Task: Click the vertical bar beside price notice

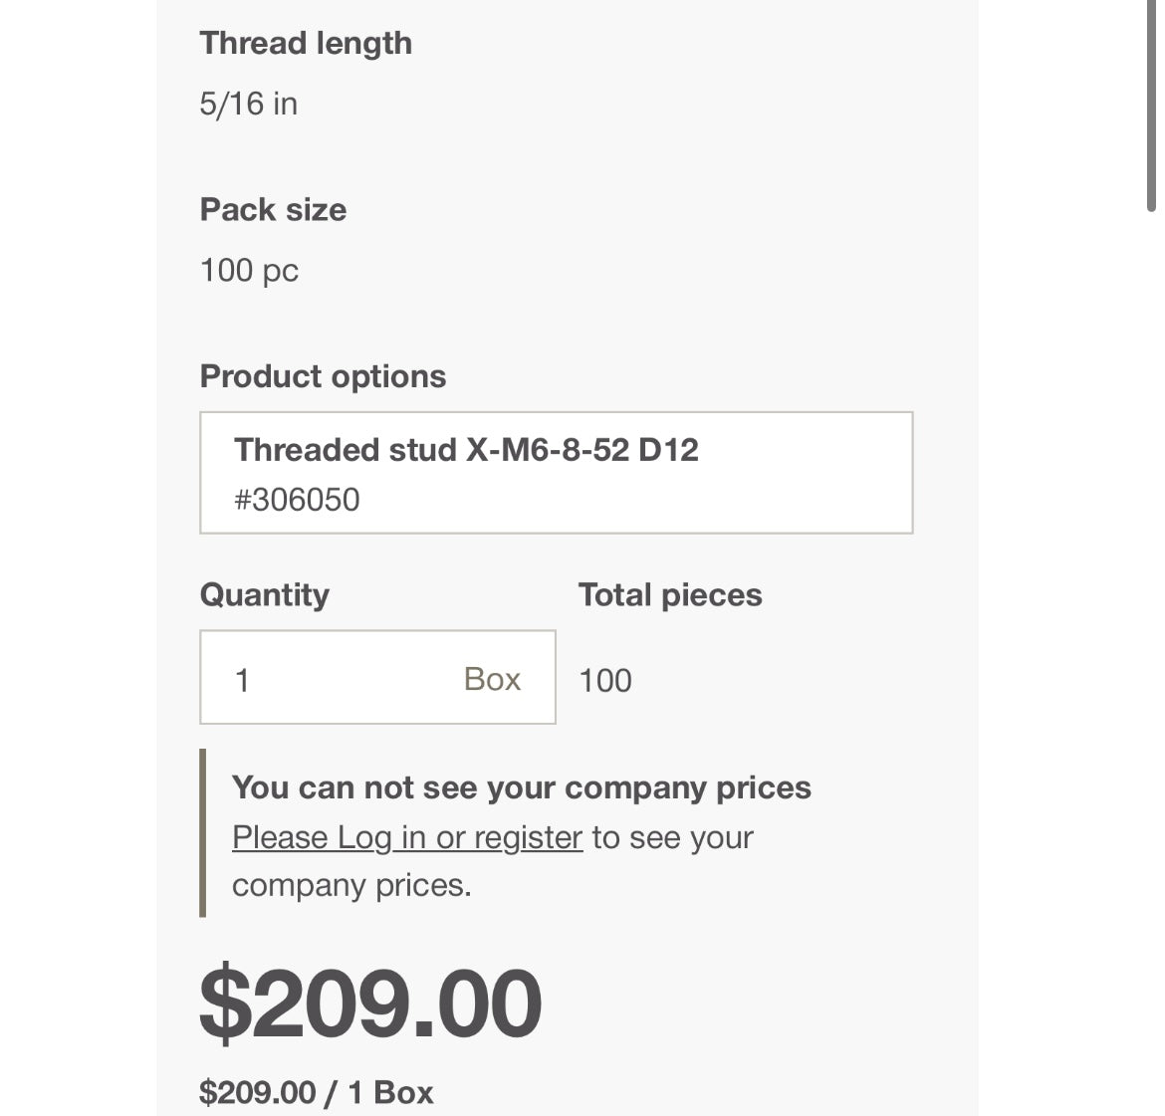Action: point(203,832)
